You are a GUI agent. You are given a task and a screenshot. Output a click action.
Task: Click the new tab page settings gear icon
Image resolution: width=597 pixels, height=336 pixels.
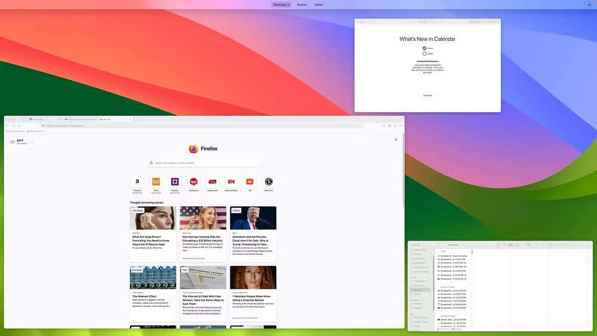396,140
